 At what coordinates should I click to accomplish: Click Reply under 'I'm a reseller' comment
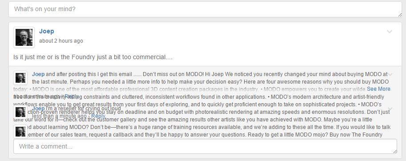click(x=98, y=116)
